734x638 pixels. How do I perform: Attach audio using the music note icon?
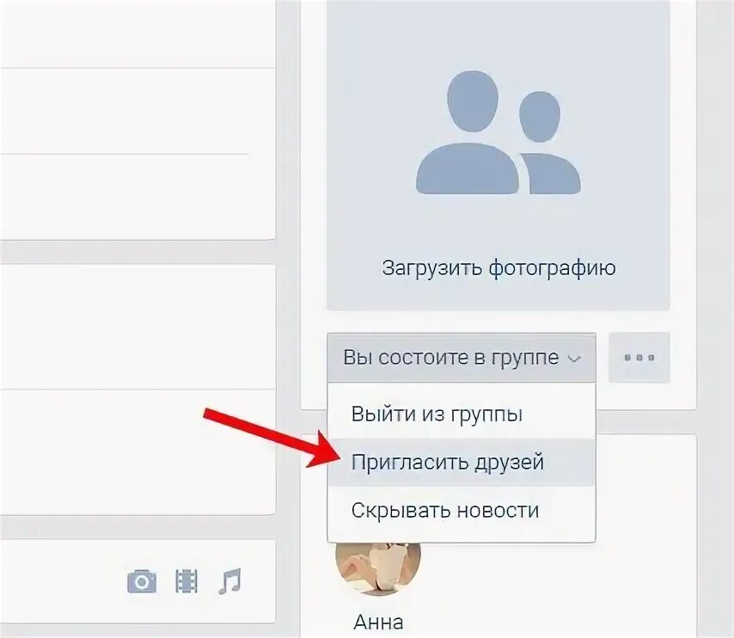(229, 581)
